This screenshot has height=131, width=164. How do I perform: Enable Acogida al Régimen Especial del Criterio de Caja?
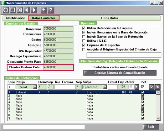click(x=84, y=50)
